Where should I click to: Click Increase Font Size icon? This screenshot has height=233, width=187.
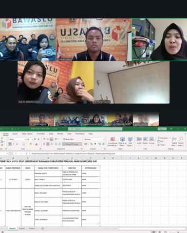35,139
